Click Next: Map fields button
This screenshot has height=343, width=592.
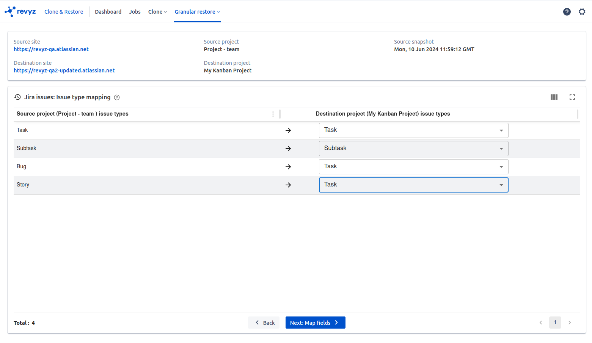[315, 323]
